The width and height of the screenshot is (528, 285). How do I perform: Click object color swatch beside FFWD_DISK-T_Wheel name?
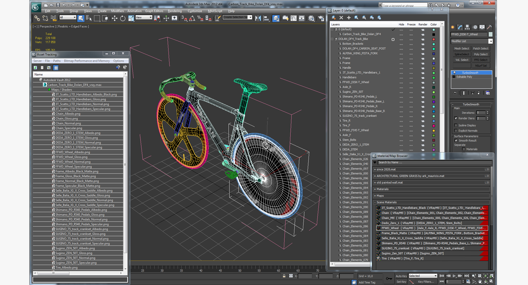[x=491, y=34]
